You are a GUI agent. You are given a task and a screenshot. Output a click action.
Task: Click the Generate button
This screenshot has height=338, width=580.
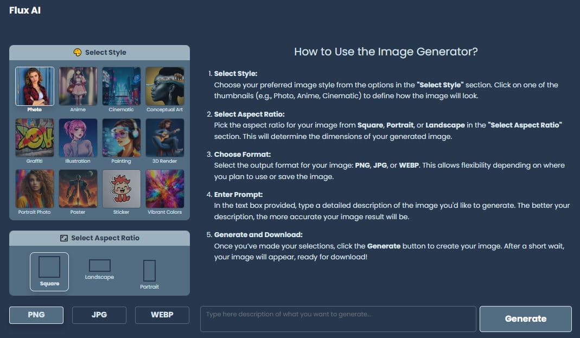(x=526, y=319)
